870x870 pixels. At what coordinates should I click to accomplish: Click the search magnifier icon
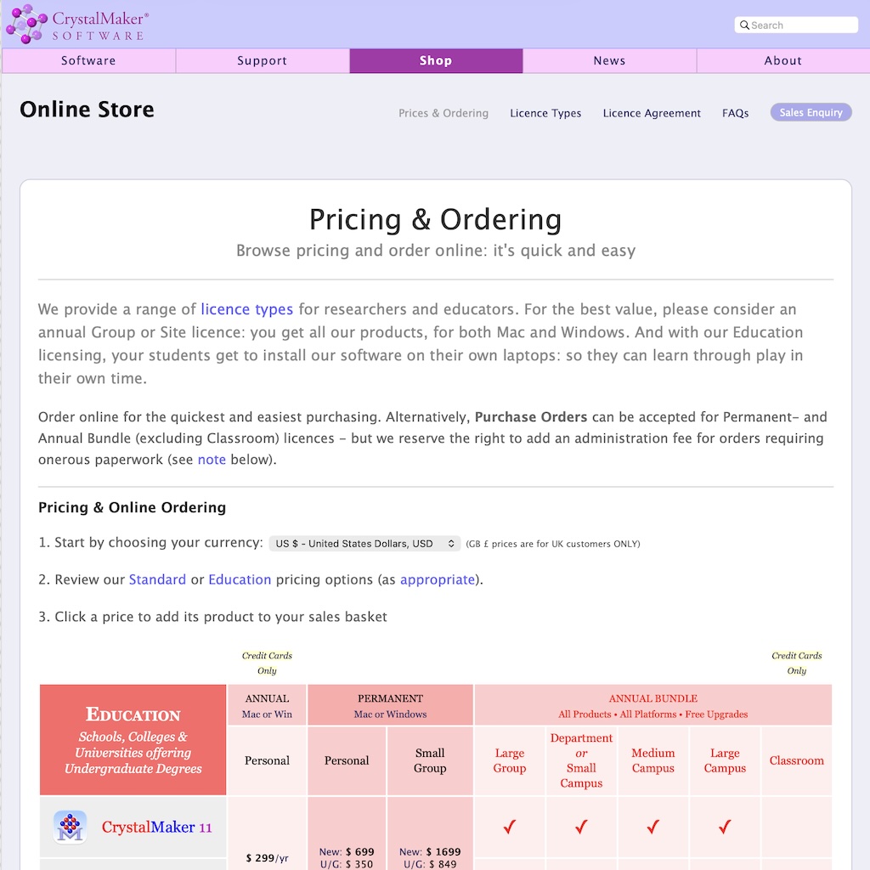click(745, 25)
